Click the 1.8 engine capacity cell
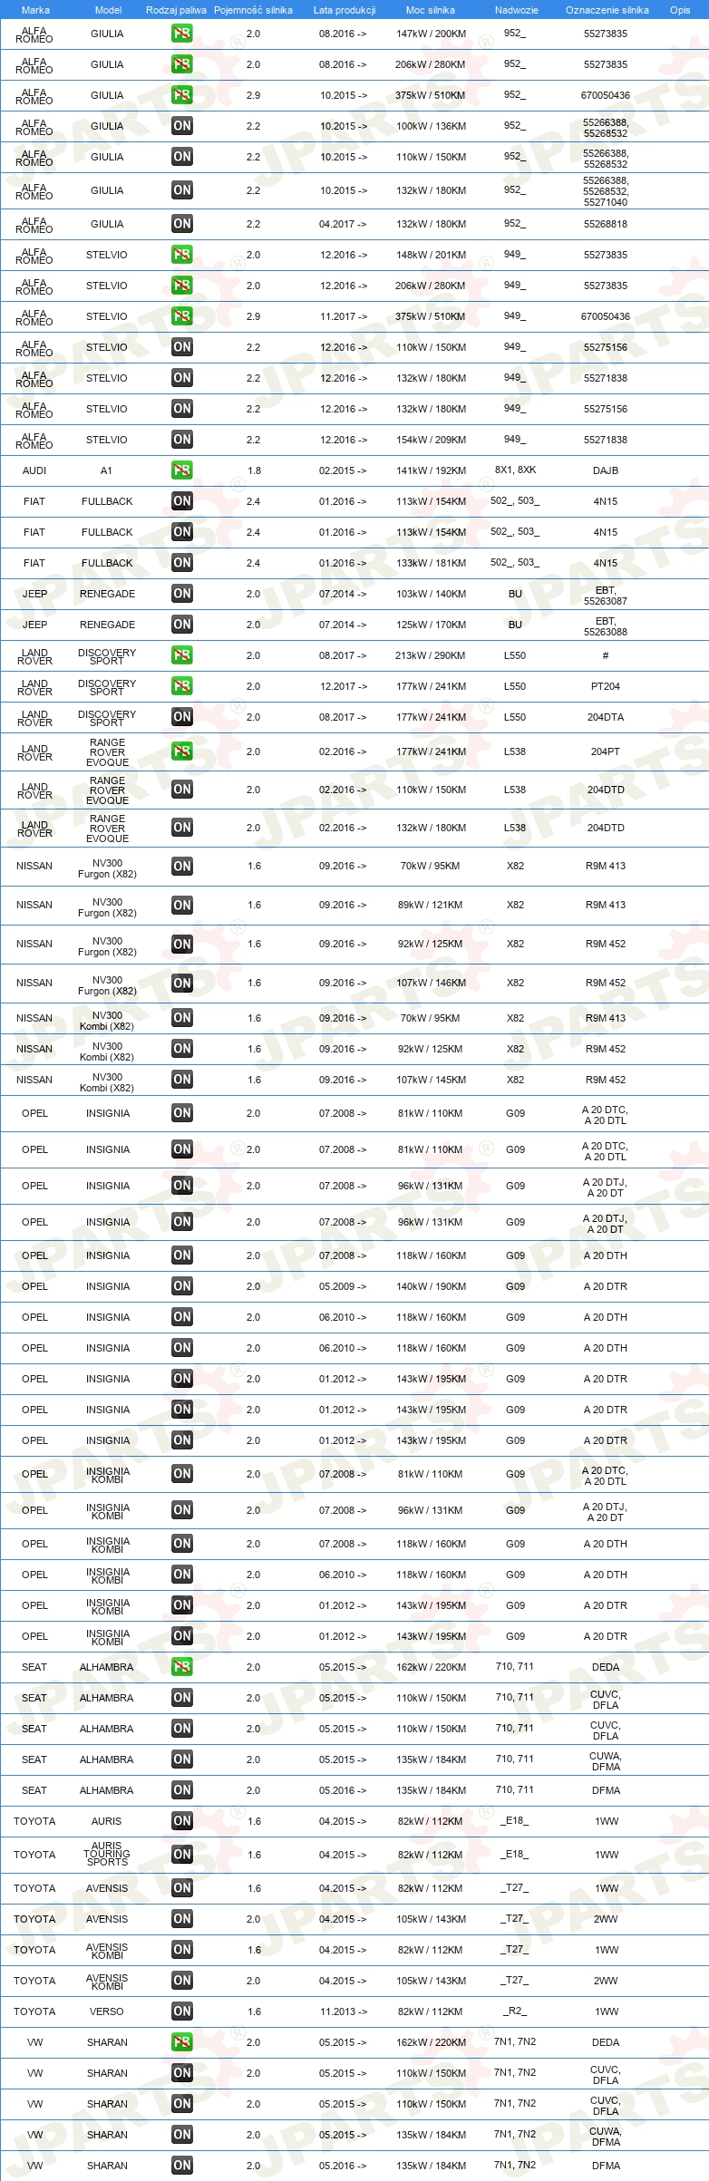The image size is (709, 2181). click(x=254, y=470)
